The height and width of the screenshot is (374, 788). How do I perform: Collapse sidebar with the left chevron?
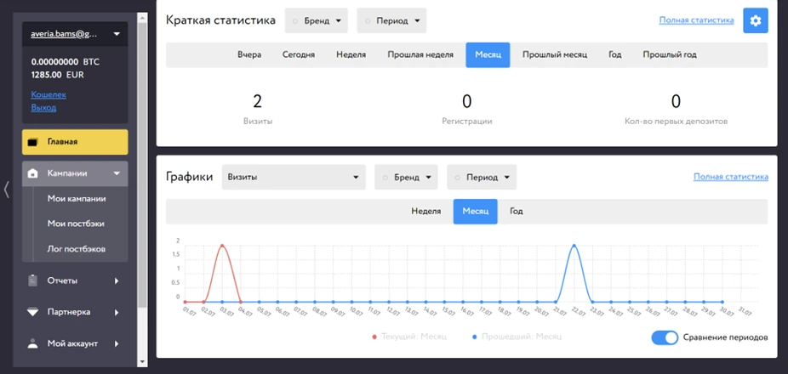pyautogui.click(x=6, y=190)
